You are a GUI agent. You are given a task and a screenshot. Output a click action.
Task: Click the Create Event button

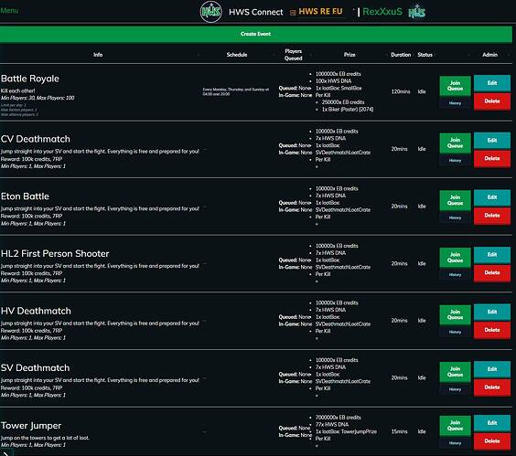tap(255, 34)
